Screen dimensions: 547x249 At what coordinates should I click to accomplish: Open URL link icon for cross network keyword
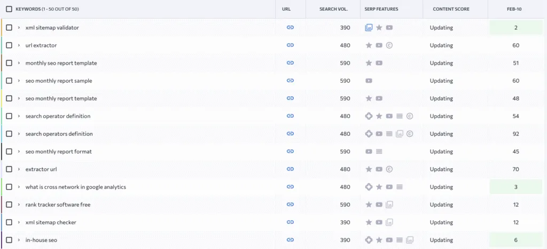pyautogui.click(x=290, y=187)
